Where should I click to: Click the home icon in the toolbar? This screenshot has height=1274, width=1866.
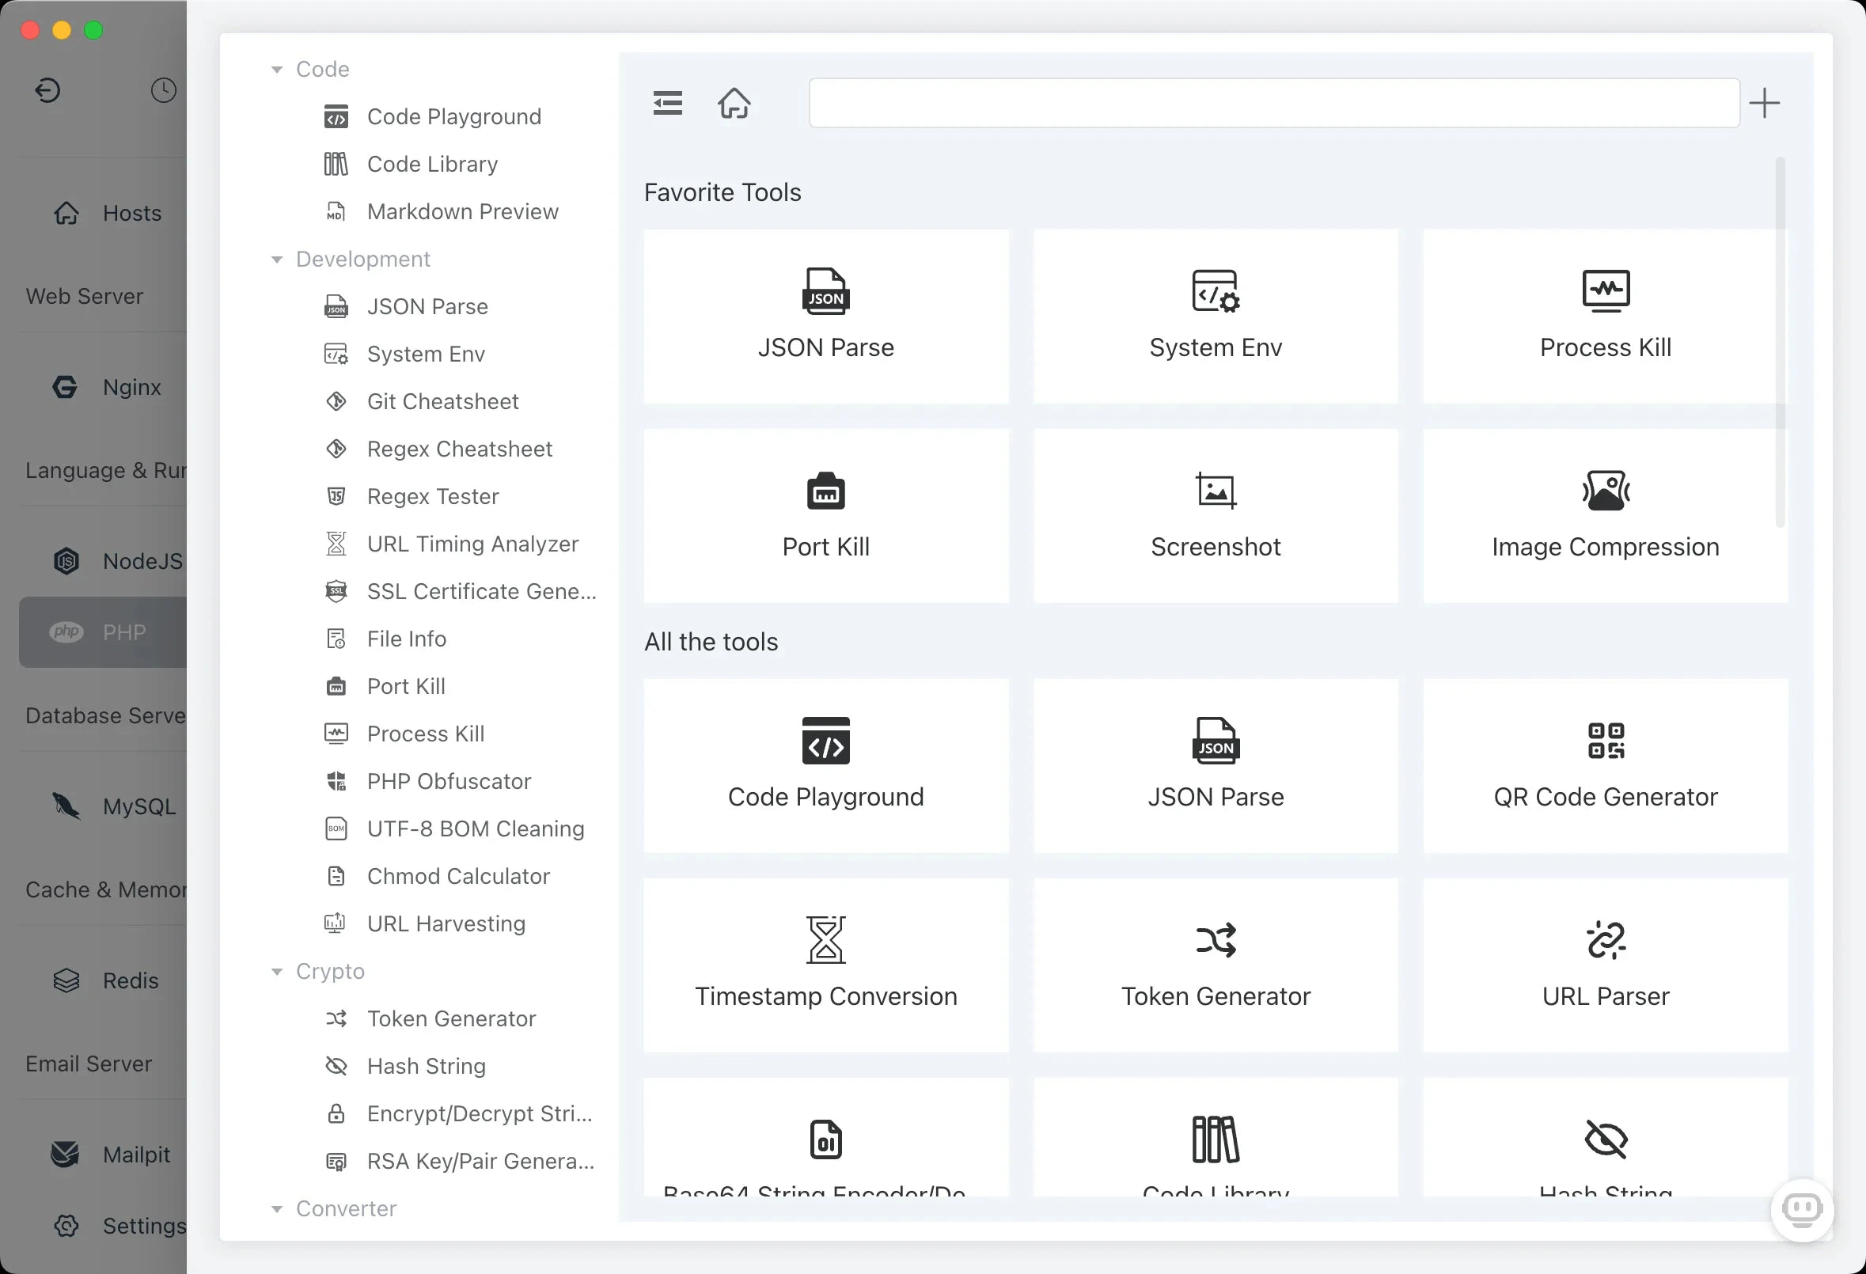pos(734,103)
